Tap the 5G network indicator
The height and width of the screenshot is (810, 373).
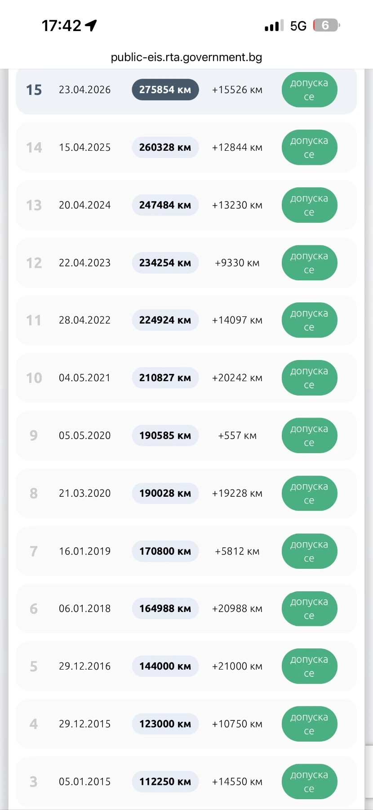298,26
